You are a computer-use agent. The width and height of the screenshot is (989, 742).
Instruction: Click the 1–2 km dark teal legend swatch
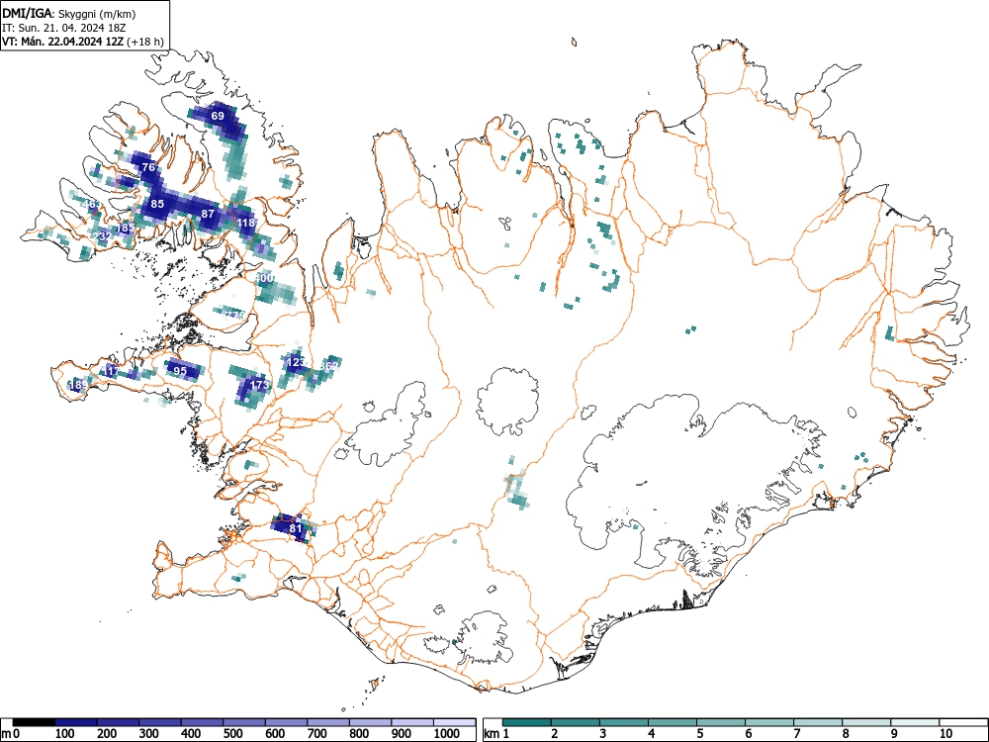(x=527, y=722)
